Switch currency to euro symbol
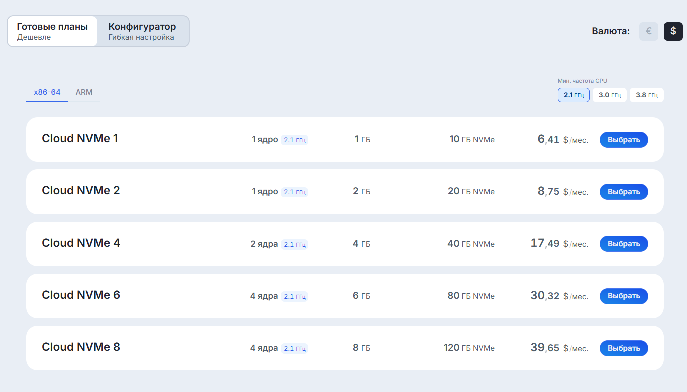The height and width of the screenshot is (392, 687). tap(648, 31)
